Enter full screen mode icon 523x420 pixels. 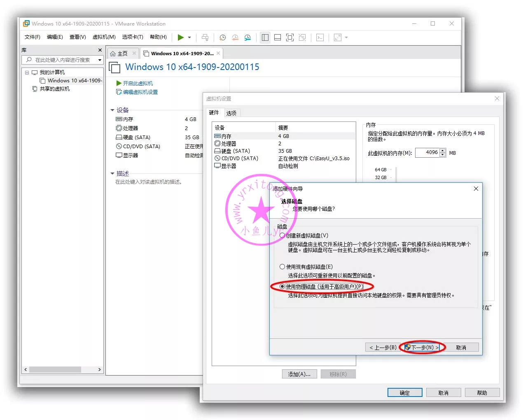(290, 37)
